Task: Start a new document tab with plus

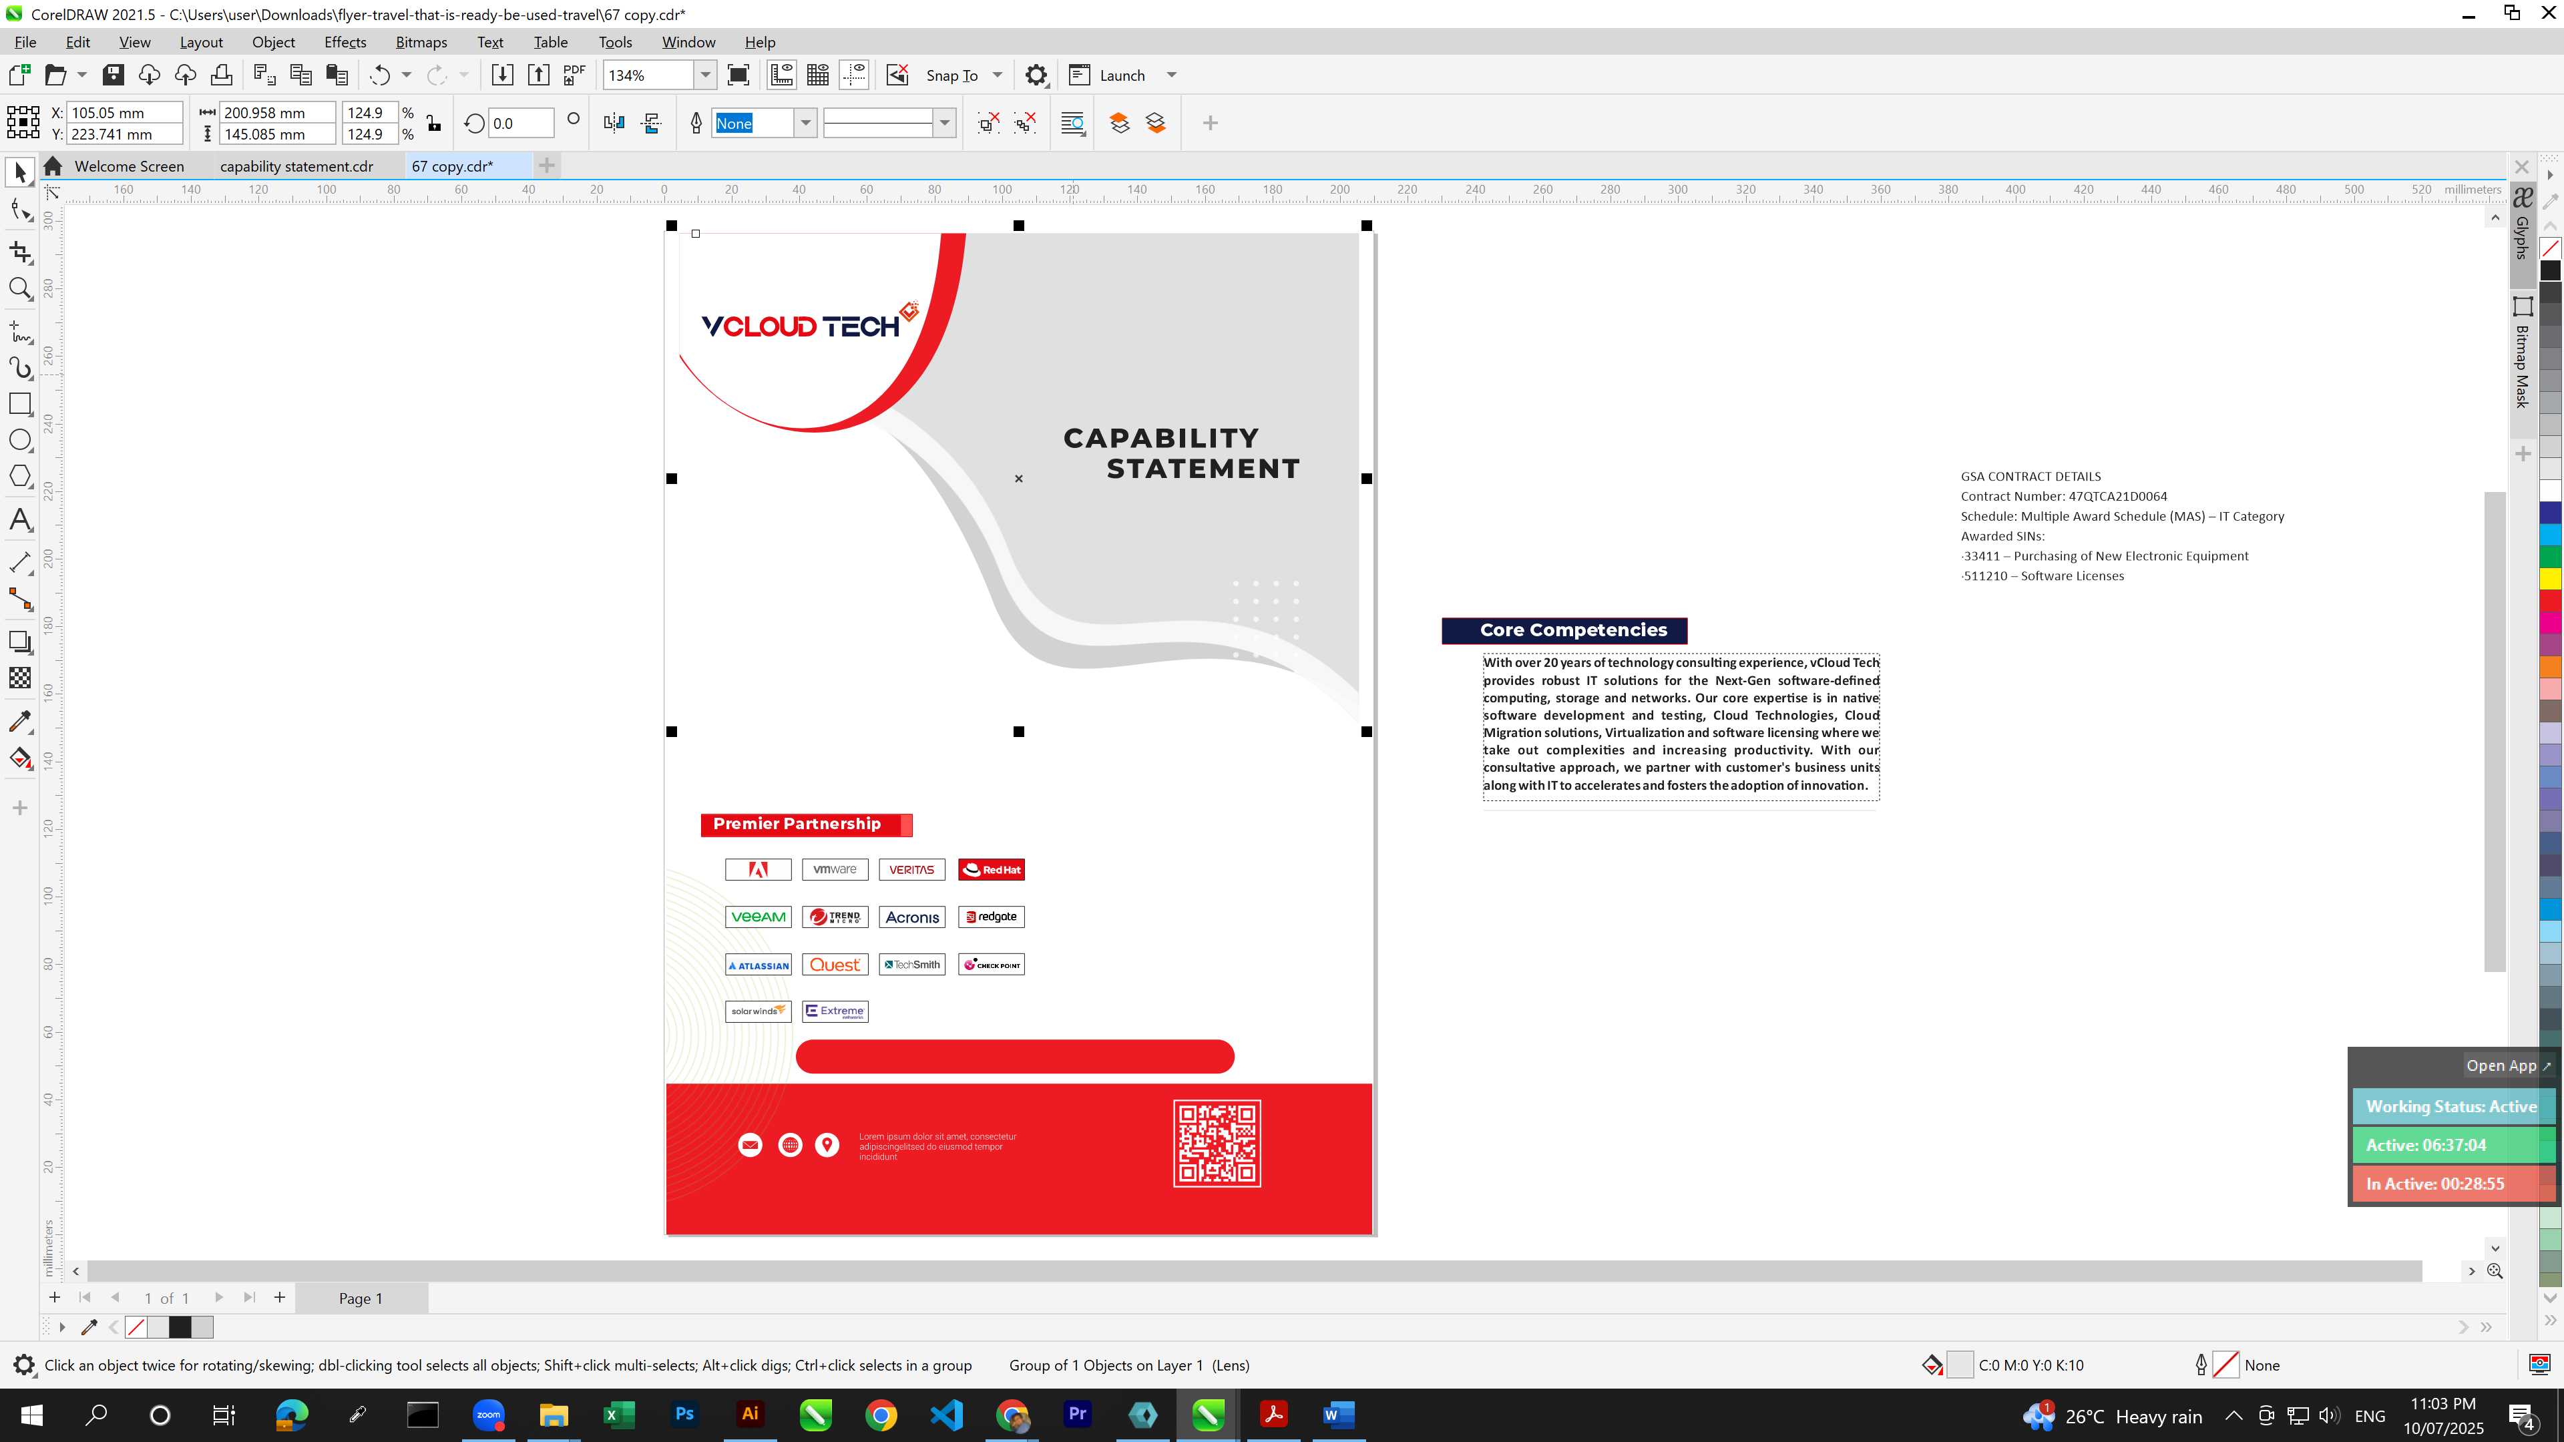Action: pos(546,165)
